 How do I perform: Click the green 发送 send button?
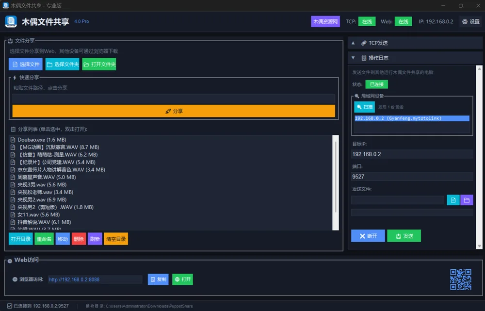pyautogui.click(x=404, y=236)
